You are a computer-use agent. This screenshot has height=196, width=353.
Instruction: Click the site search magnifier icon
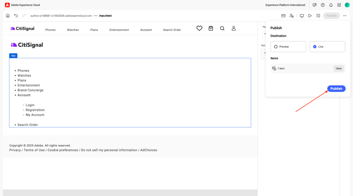pyautogui.click(x=222, y=28)
